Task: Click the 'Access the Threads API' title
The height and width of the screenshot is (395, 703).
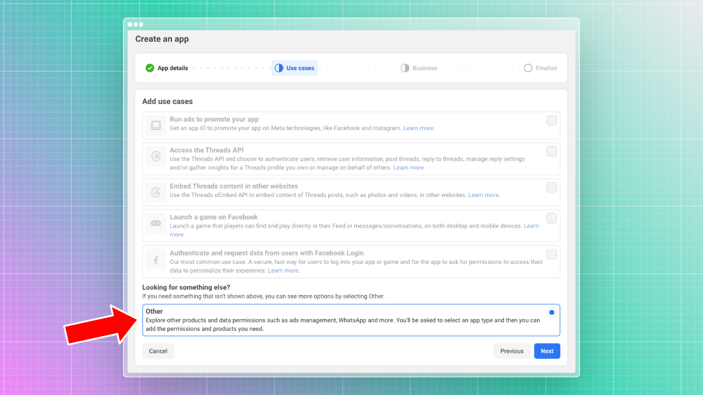Action: tap(207, 150)
